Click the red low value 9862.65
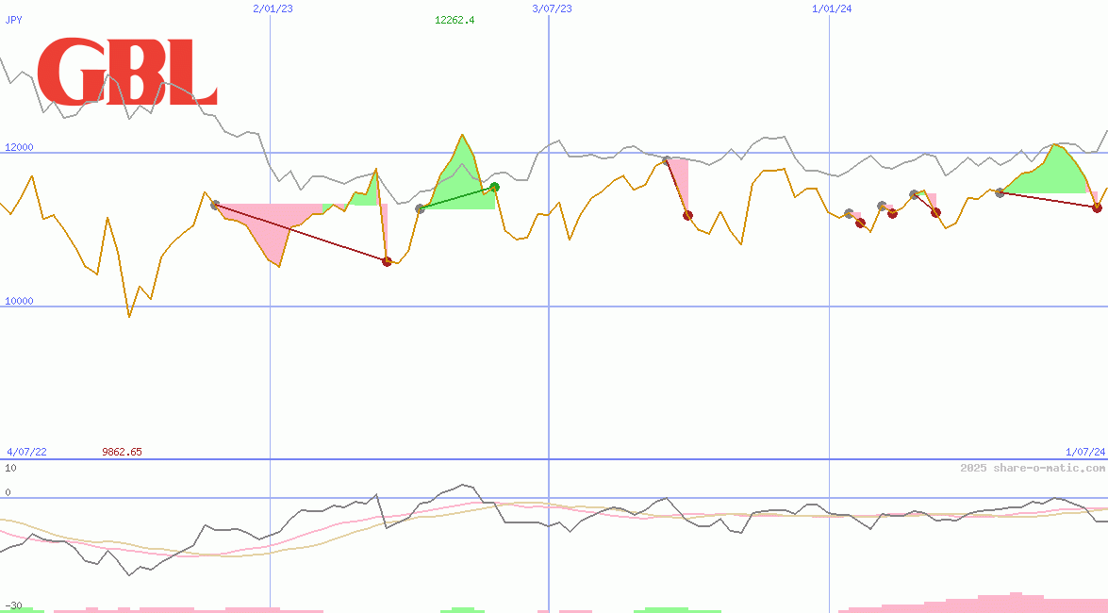 122,452
